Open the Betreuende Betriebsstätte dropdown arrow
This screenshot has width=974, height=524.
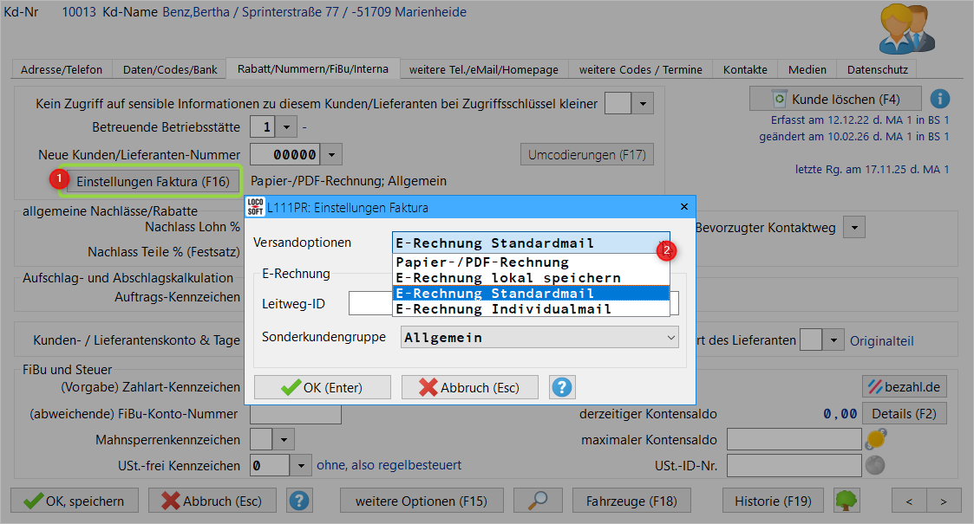pos(287,127)
